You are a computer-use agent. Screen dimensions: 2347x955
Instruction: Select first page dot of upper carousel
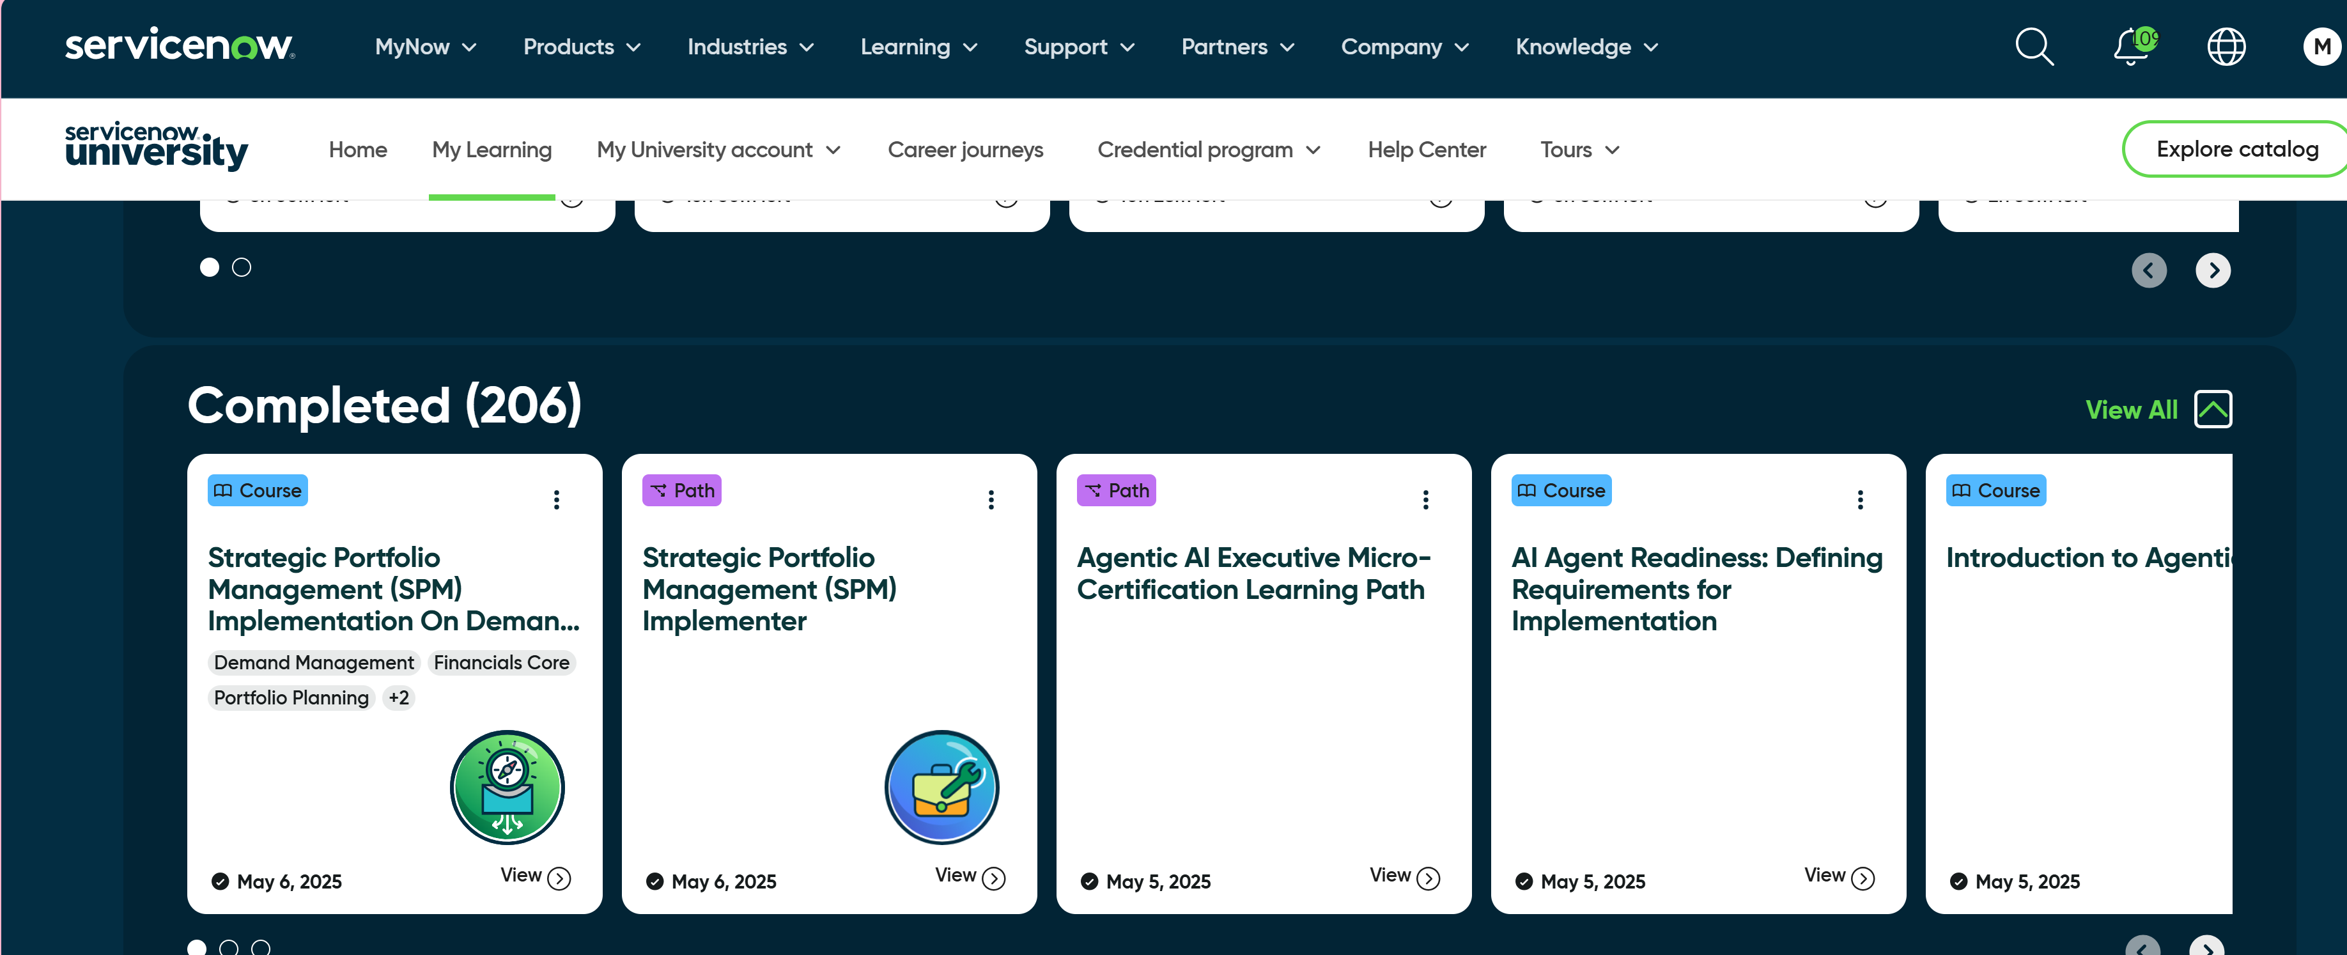click(x=210, y=267)
